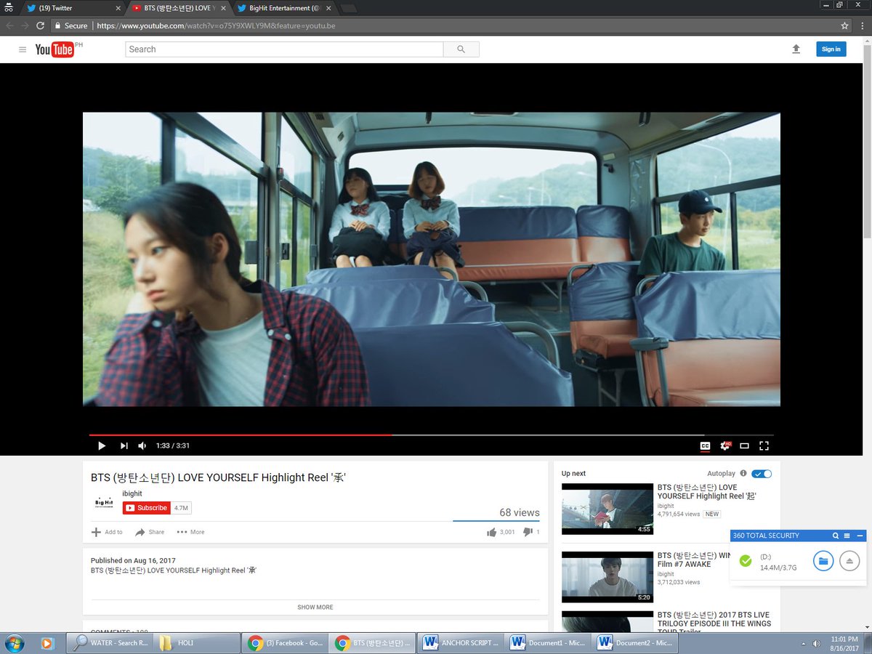The width and height of the screenshot is (872, 654).
Task: Search in the 360 Total Security popup
Action: click(x=836, y=536)
